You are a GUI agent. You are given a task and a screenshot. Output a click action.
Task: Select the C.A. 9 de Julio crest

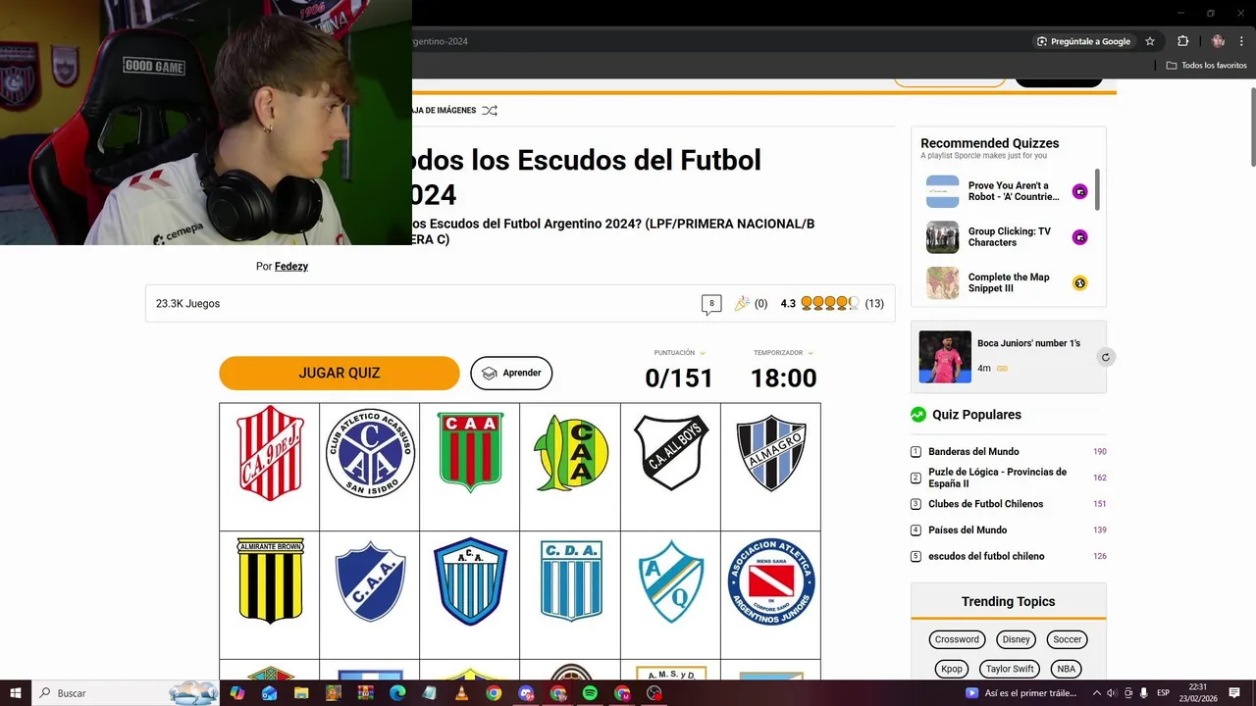[x=270, y=454]
